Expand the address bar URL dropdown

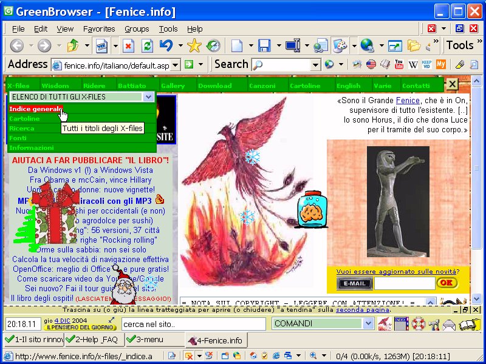175,65
